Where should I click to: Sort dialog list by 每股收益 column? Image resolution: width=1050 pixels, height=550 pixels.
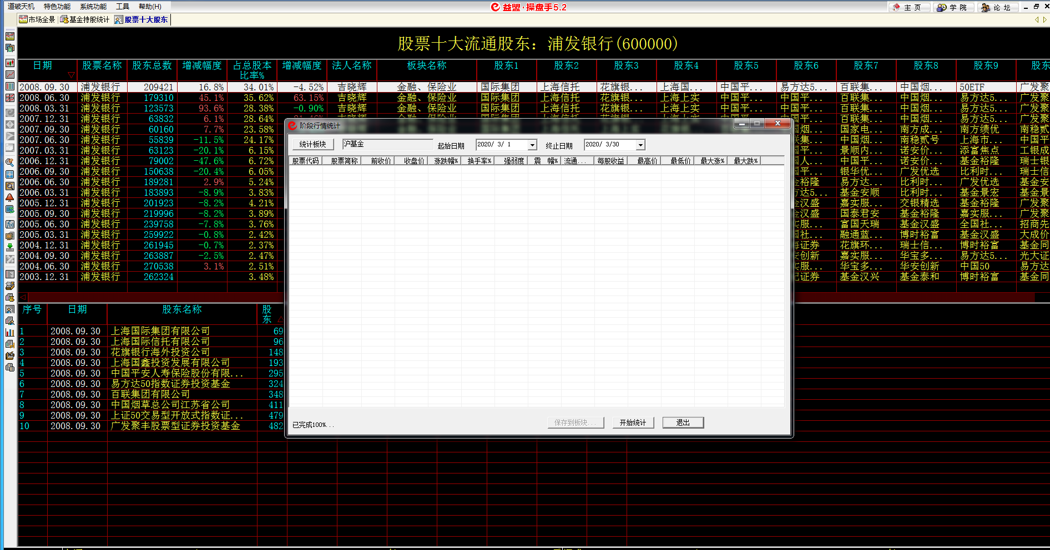[x=610, y=161]
